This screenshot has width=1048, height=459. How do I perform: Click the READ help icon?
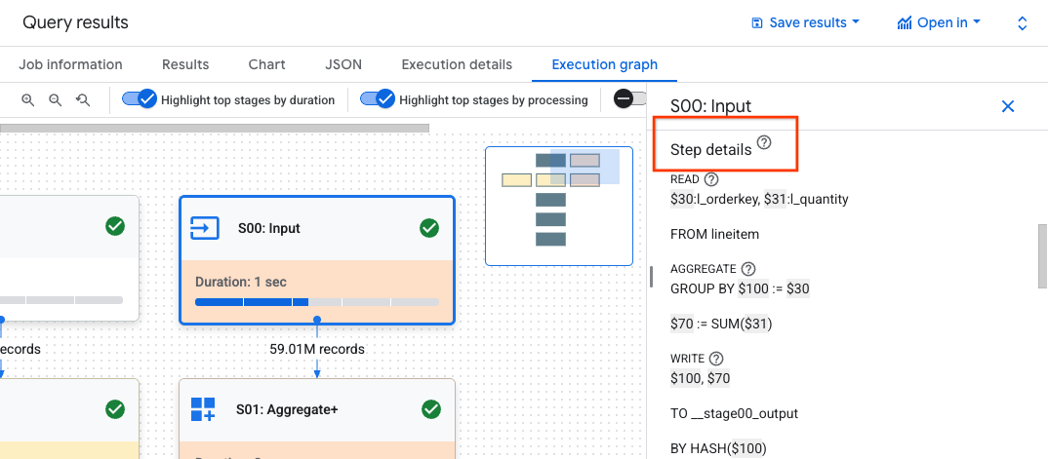711,179
